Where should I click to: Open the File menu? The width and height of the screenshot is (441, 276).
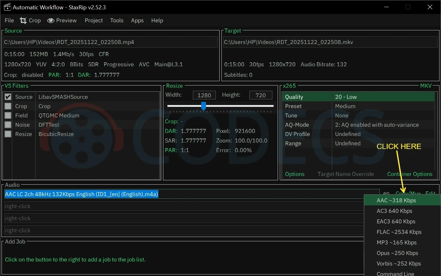pyautogui.click(x=9, y=20)
